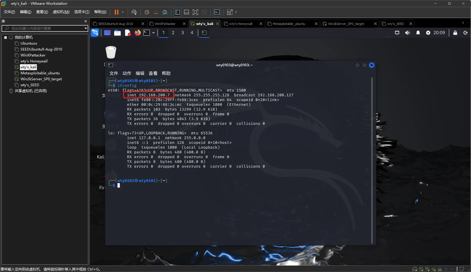Launch the text editor from Kali panel
The image size is (471, 272).
click(x=128, y=33)
